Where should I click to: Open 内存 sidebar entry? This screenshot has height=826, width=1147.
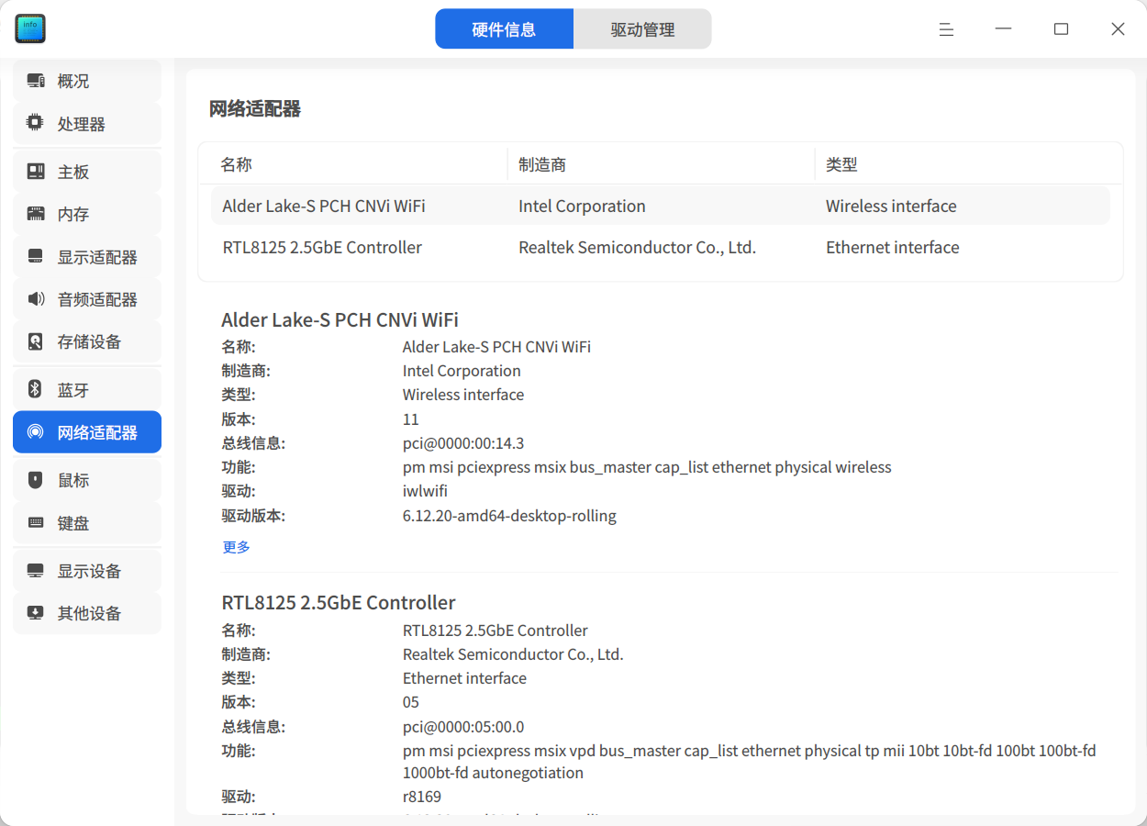tap(87, 214)
